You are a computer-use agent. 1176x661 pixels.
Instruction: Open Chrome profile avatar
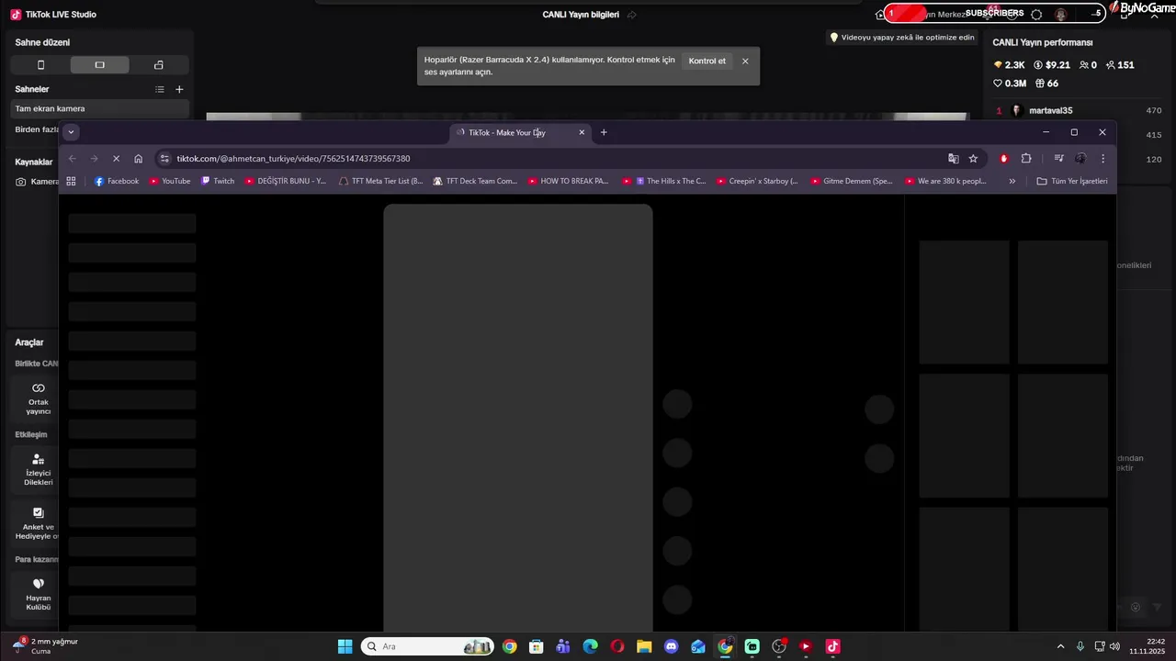1080,159
